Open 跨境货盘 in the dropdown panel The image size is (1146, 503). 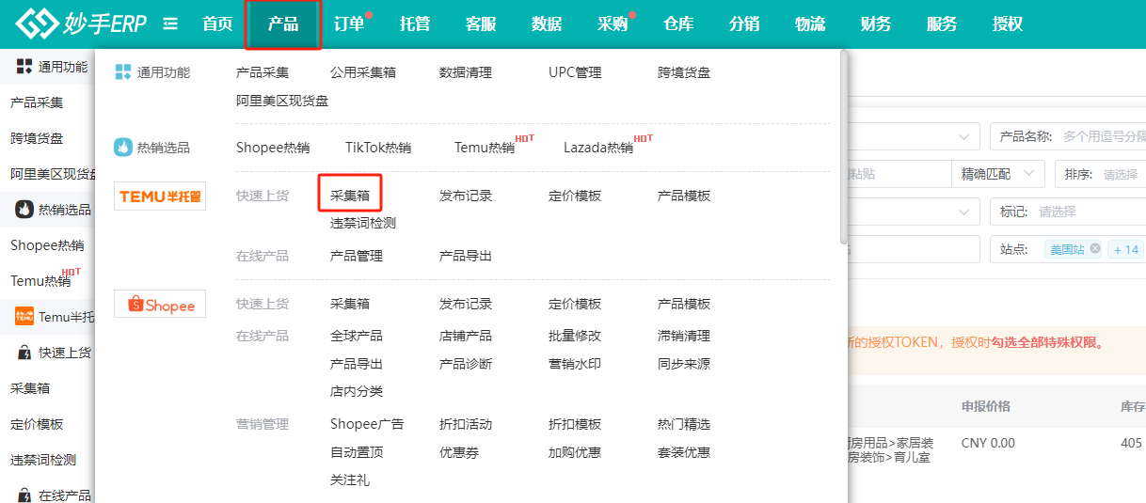pyautogui.click(x=684, y=72)
